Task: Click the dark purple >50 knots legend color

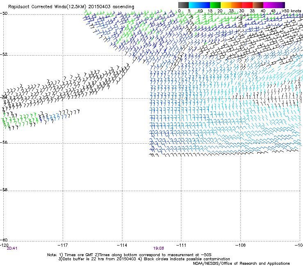Action: (283, 5)
